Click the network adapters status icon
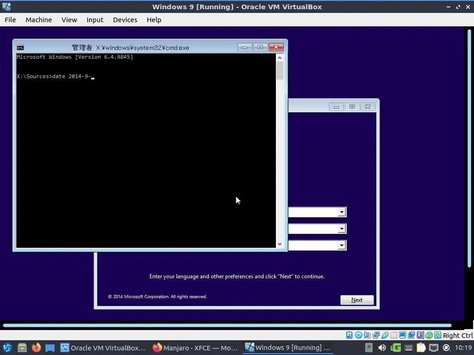 [x=376, y=335]
